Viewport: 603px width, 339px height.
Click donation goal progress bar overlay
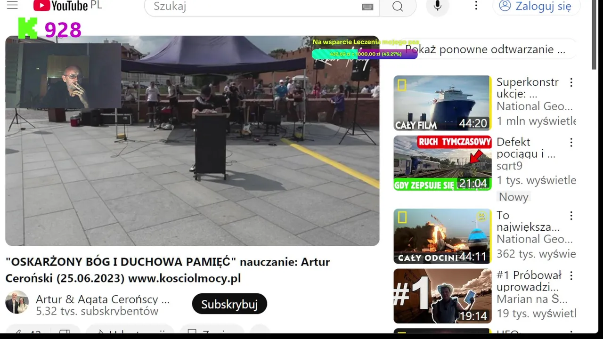364,54
